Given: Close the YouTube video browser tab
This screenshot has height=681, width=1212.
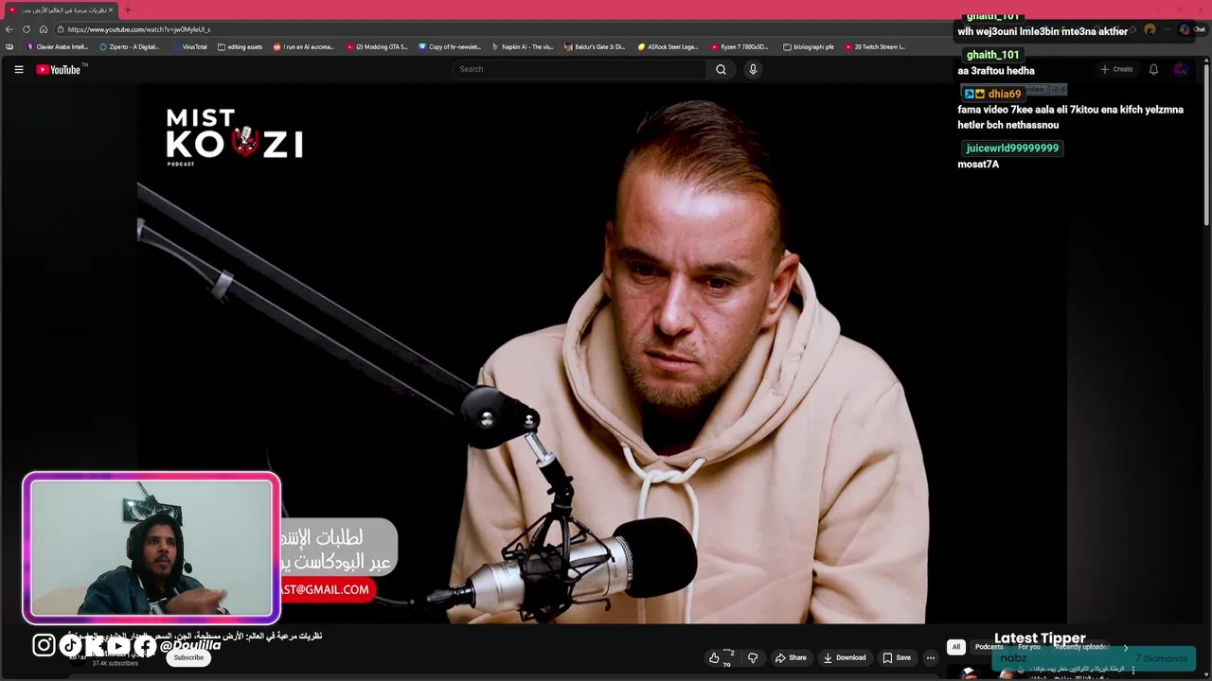Looking at the screenshot, I should coord(111,9).
